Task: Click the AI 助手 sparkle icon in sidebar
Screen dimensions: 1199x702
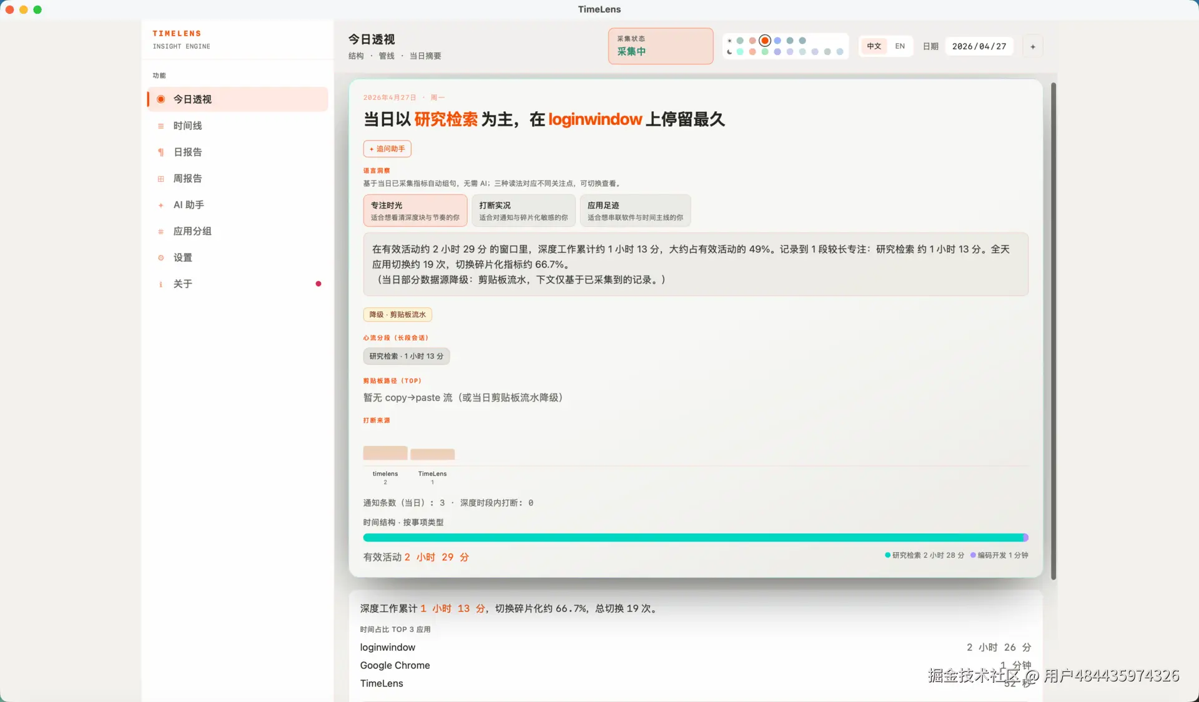Action: point(160,205)
